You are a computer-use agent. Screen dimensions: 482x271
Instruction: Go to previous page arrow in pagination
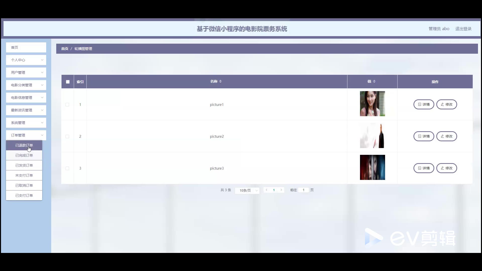(x=266, y=190)
